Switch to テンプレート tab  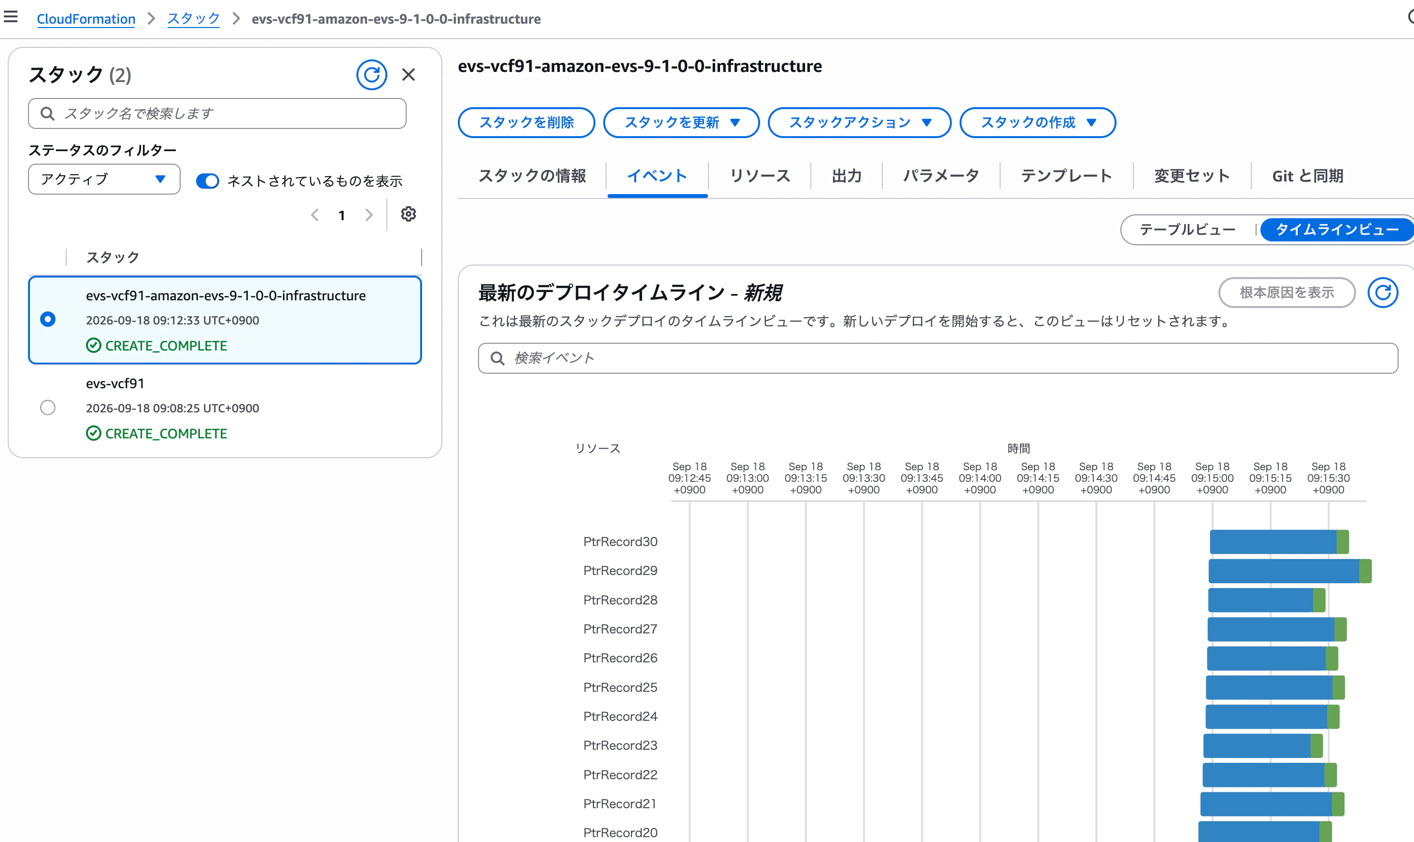pos(1066,176)
